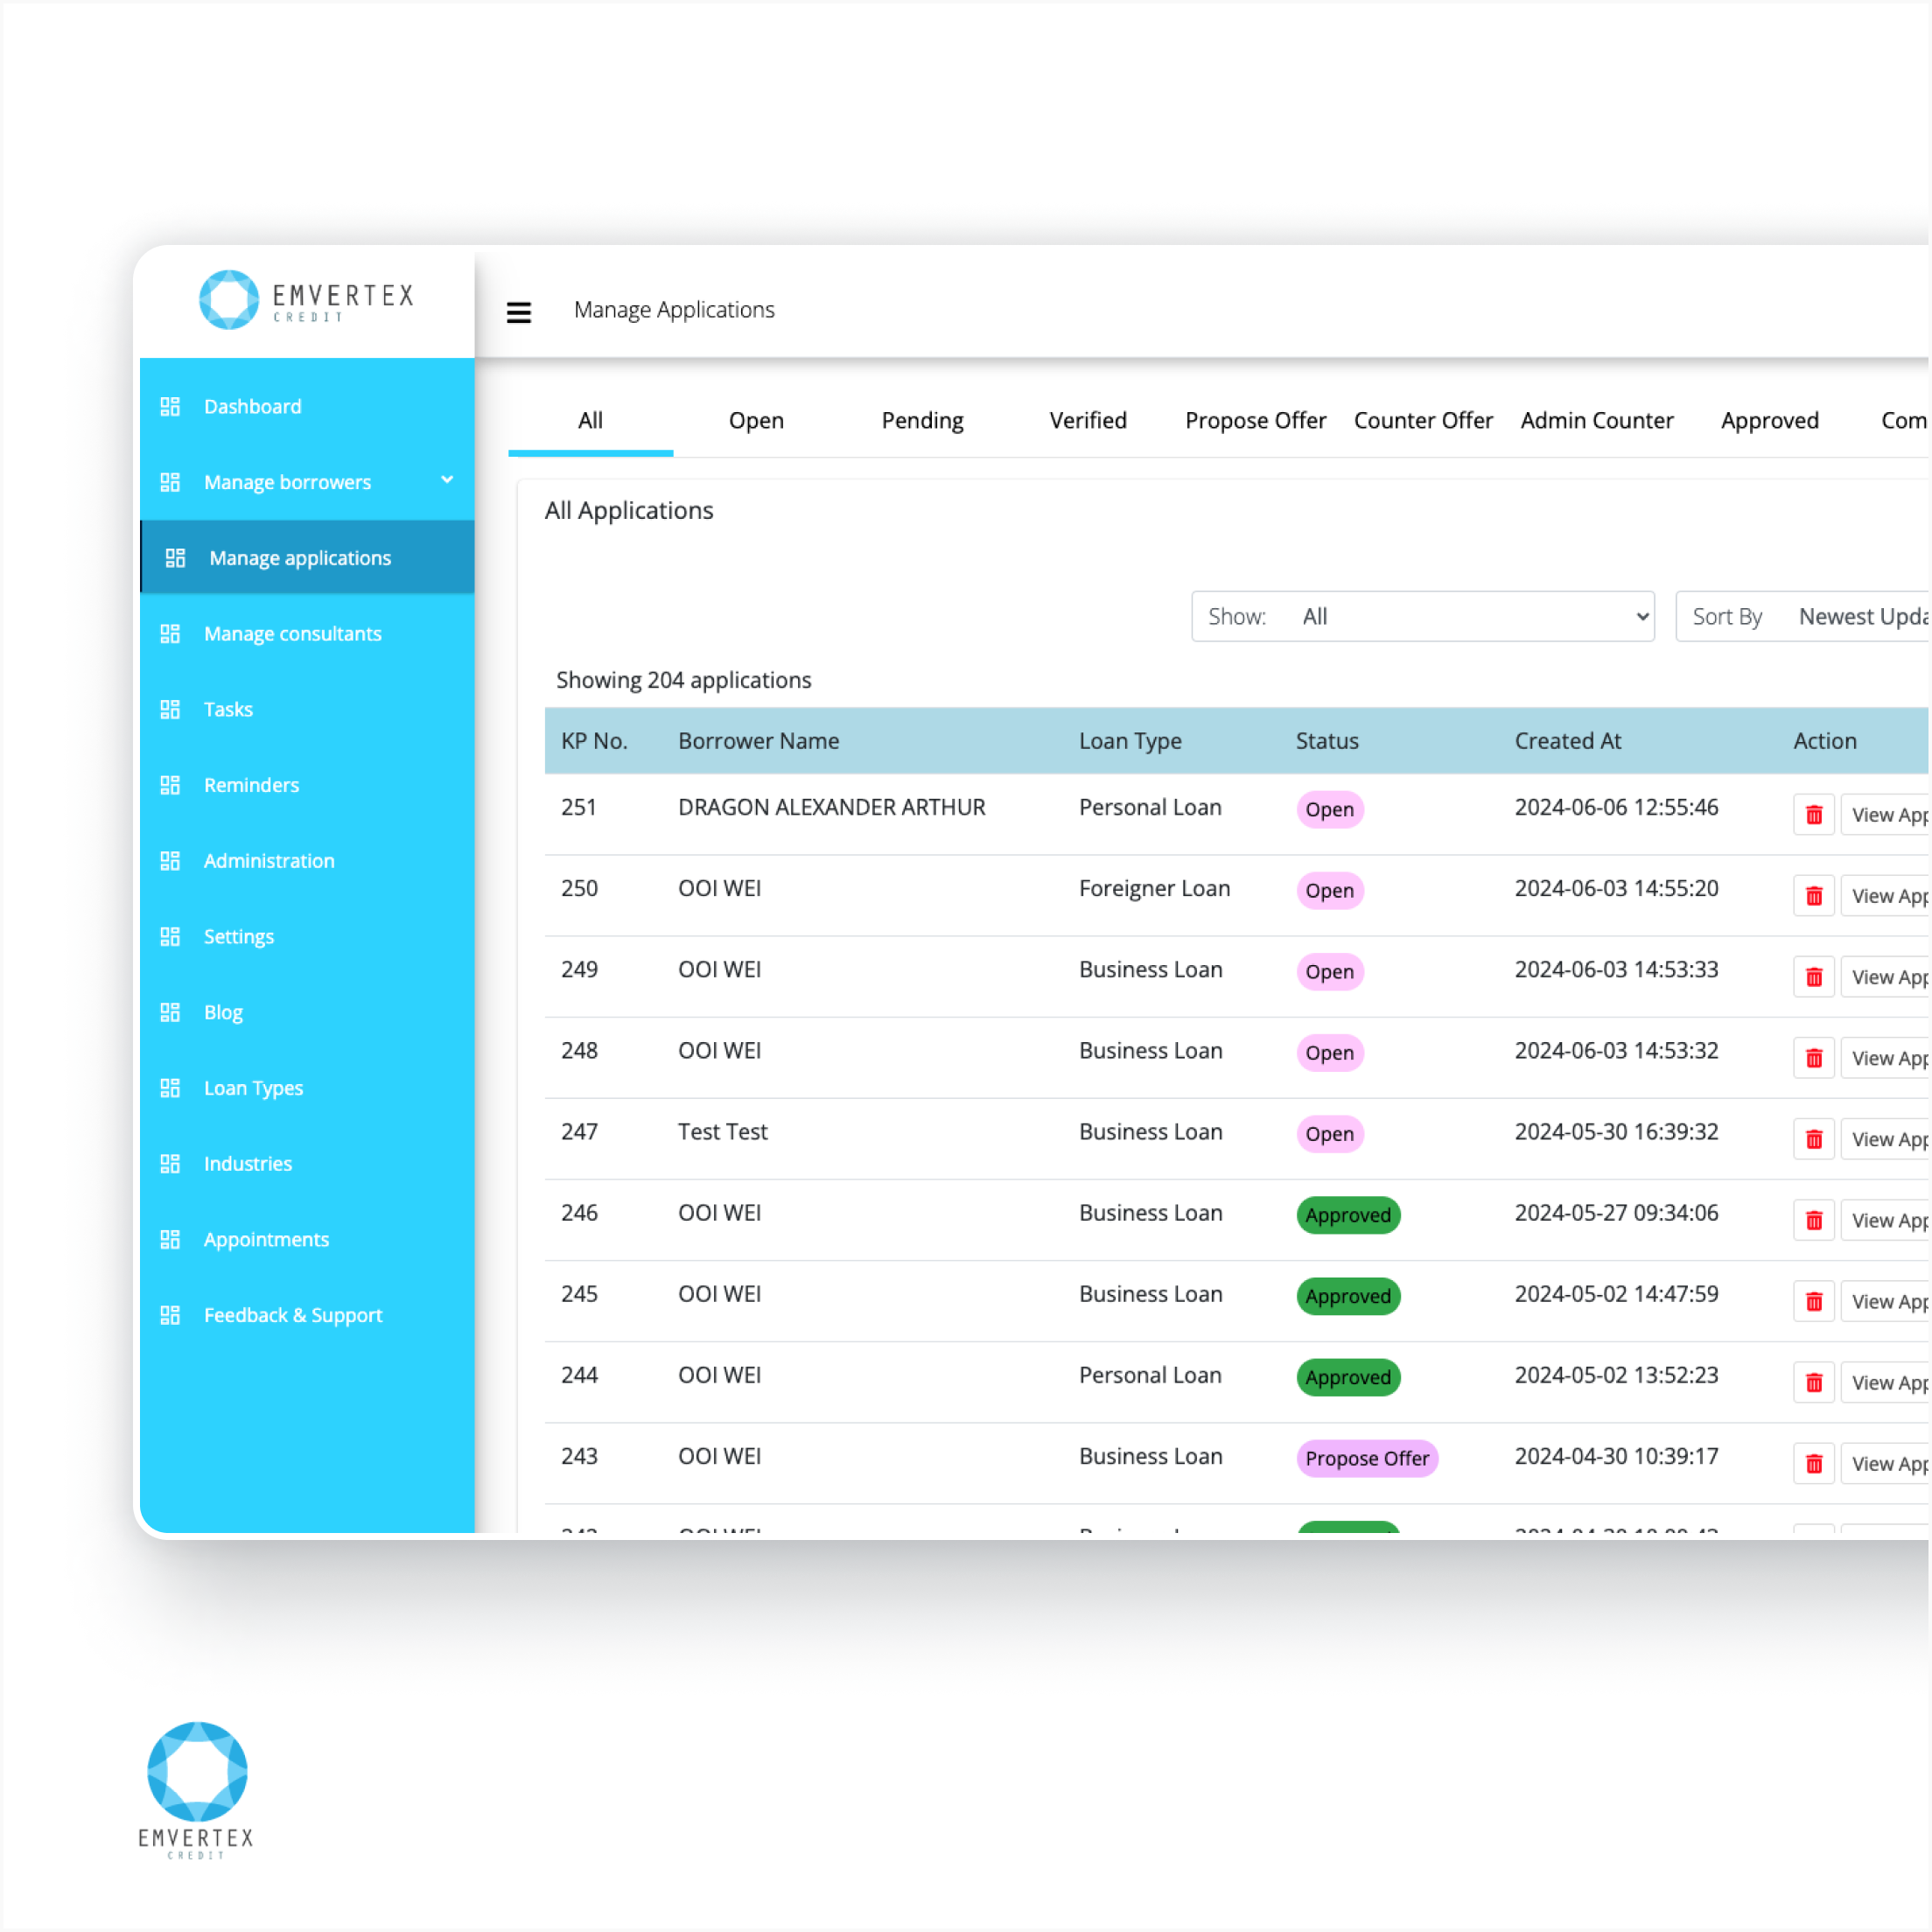Click Foreigner Loan cell in row 250

click(1154, 888)
